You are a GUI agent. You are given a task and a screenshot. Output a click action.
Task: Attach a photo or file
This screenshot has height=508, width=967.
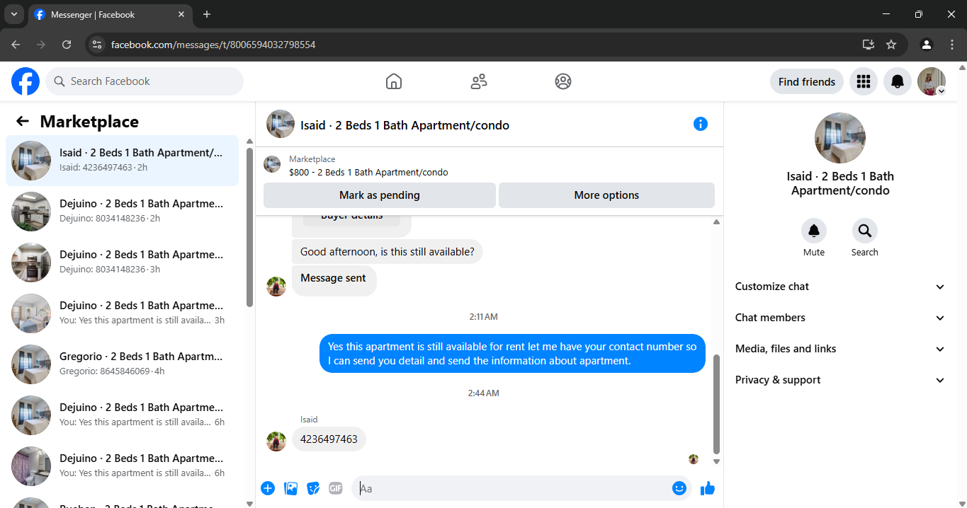290,488
